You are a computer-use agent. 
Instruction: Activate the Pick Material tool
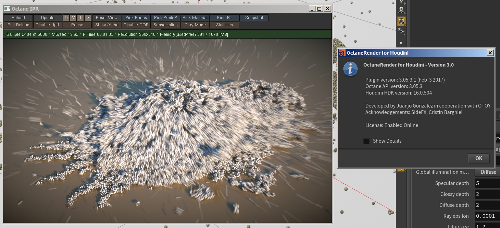[x=195, y=18]
